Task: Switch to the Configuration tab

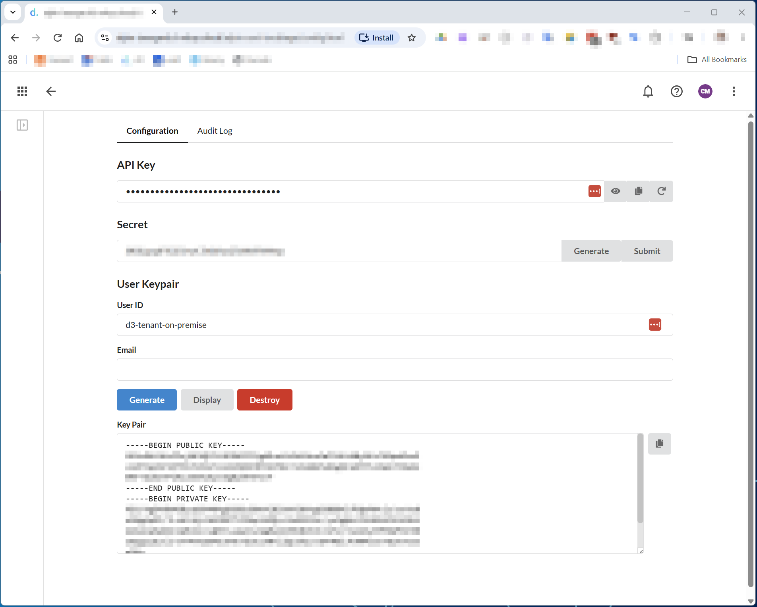Action: tap(152, 131)
